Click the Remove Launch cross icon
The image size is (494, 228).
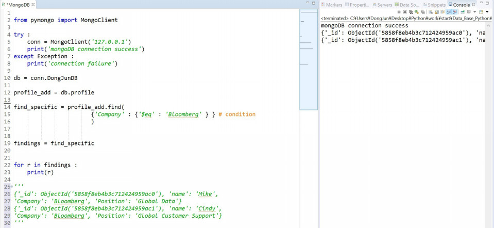click(x=405, y=12)
